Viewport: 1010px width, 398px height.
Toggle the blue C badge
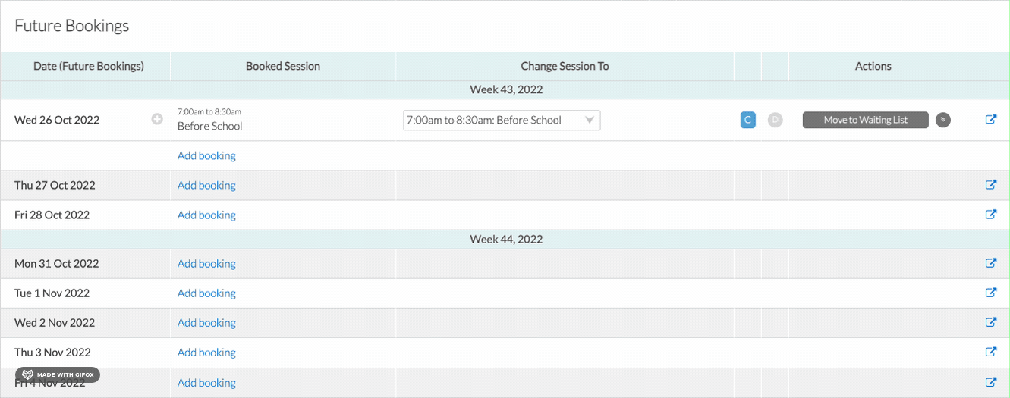tap(747, 120)
